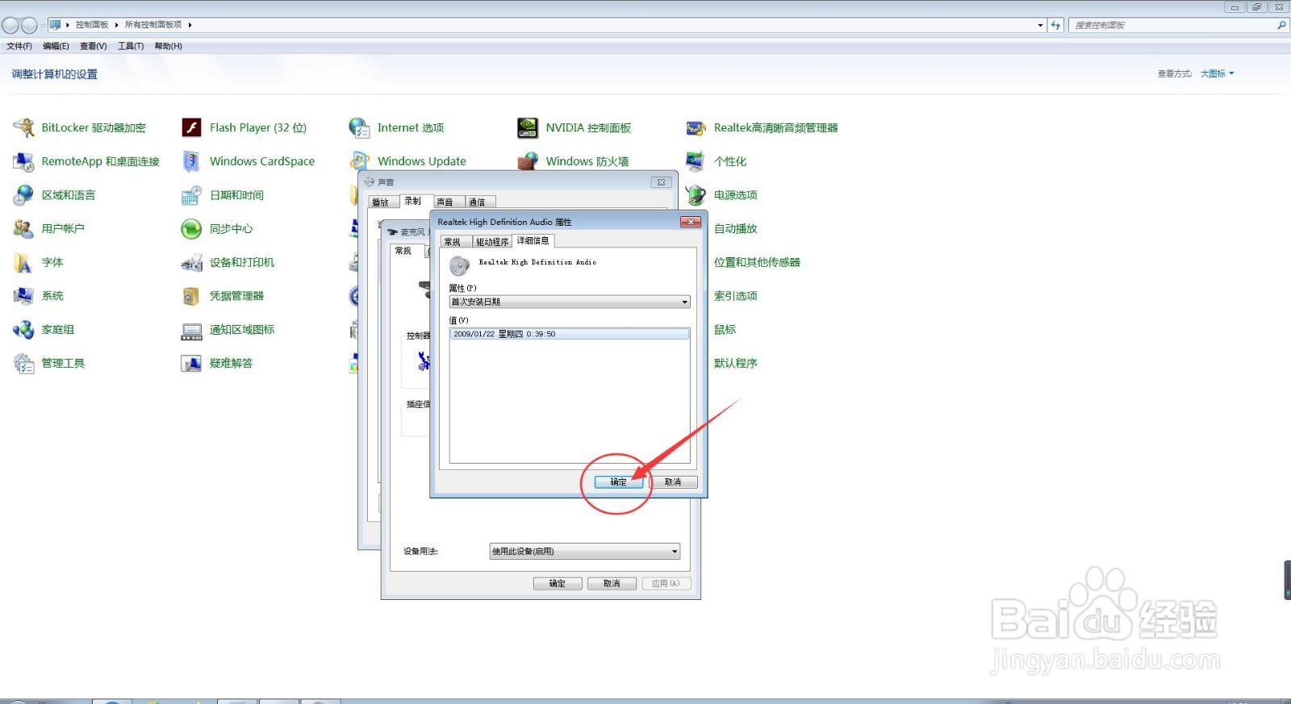This screenshot has height=704, width=1291.
Task: Launch NVIDIA 控制面板 icon
Action: point(528,127)
